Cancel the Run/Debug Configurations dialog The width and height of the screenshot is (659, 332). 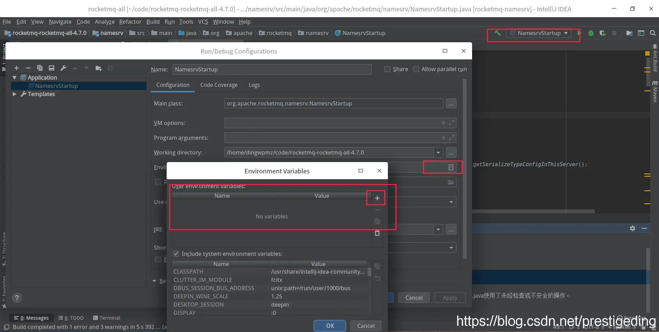(x=414, y=298)
